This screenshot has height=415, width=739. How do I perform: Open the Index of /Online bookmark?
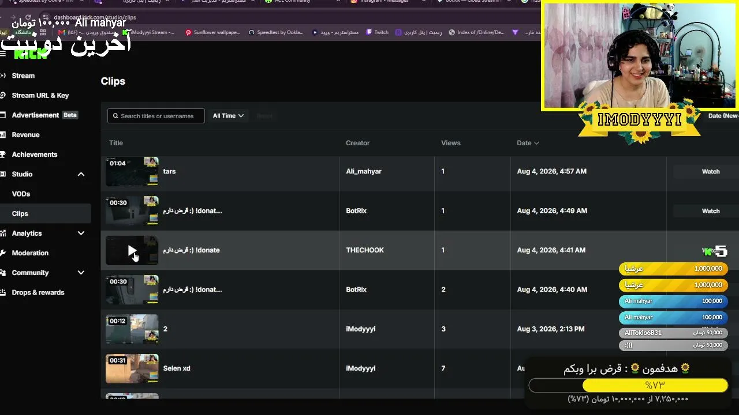pos(476,32)
